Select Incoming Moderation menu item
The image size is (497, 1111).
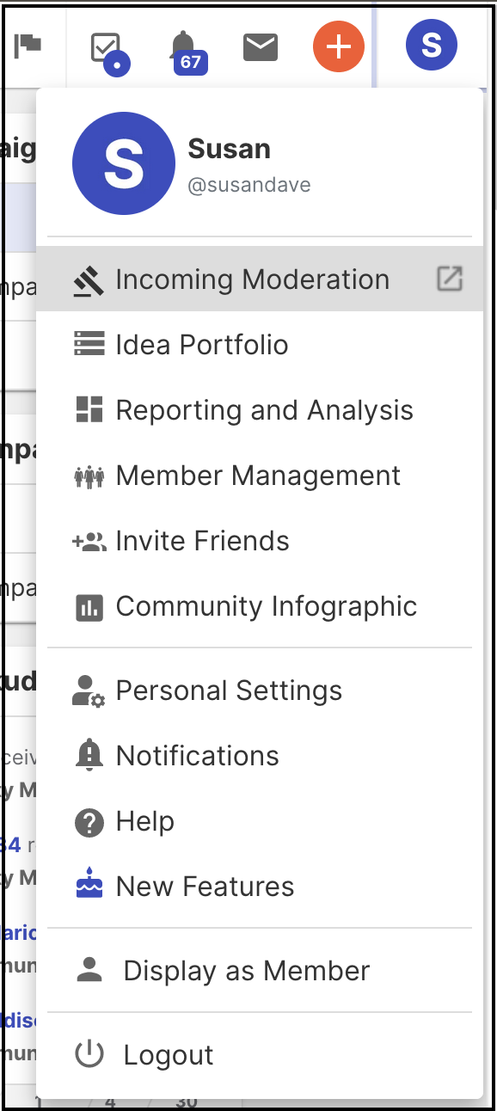click(x=260, y=279)
